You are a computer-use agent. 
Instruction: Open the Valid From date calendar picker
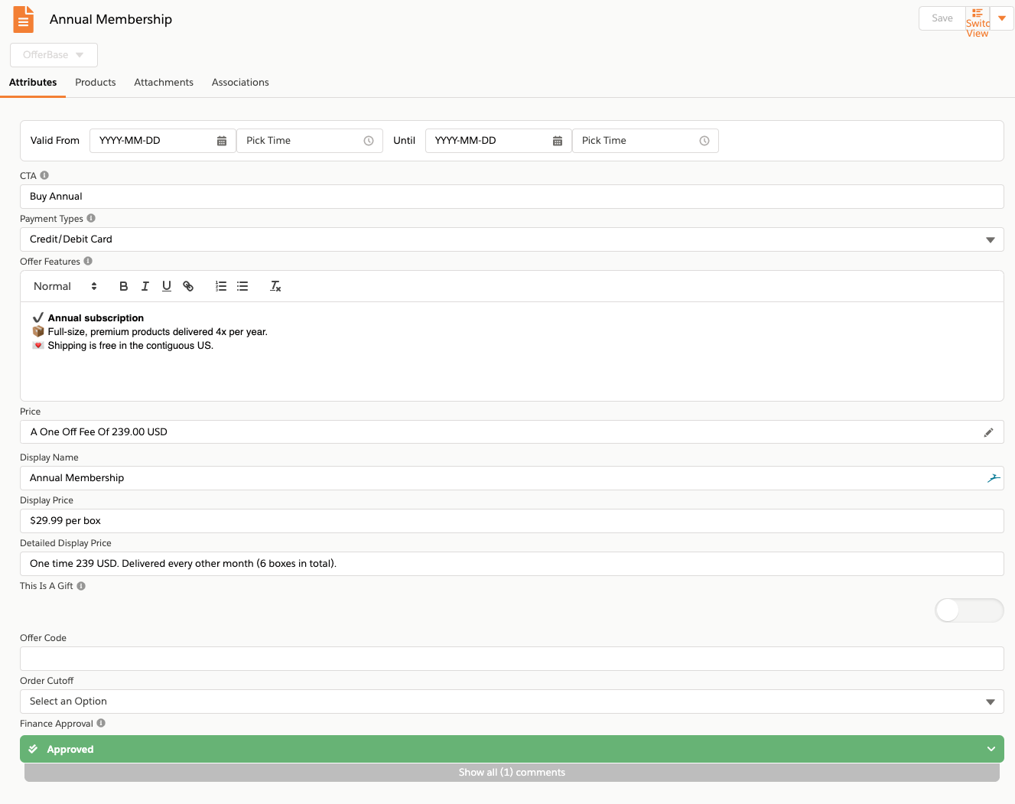[x=222, y=141]
